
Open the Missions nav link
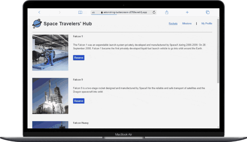tap(187, 24)
